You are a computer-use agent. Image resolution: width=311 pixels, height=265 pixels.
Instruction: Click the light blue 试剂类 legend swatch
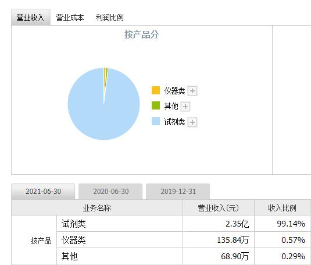156,121
